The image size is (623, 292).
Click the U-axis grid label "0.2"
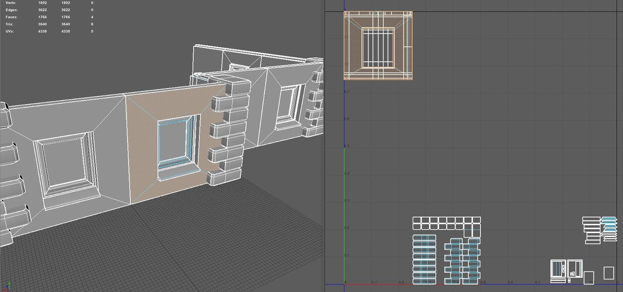tap(401, 282)
